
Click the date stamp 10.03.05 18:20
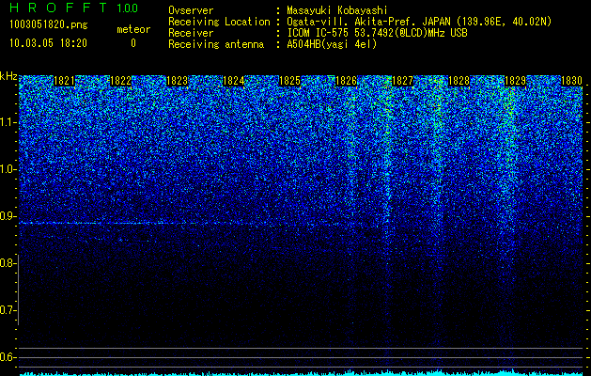coord(48,43)
